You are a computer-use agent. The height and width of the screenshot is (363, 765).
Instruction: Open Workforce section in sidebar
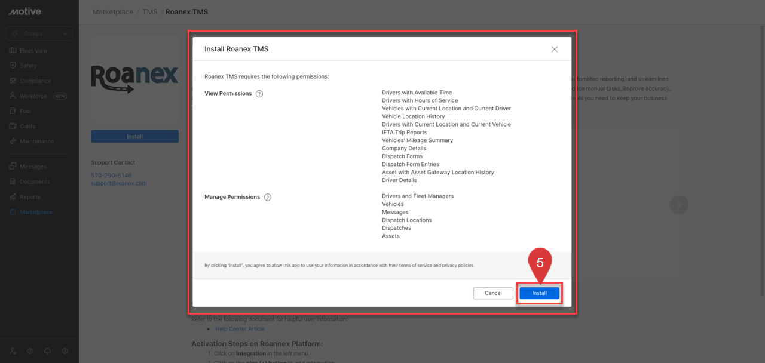pos(33,96)
